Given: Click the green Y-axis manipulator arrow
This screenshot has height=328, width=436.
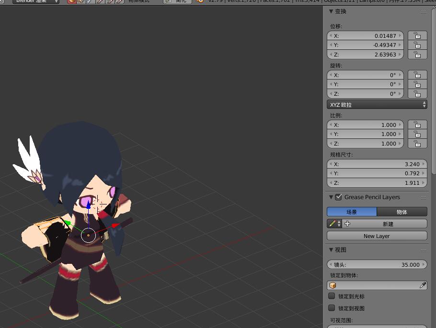Looking at the screenshot, I should (x=67, y=223).
